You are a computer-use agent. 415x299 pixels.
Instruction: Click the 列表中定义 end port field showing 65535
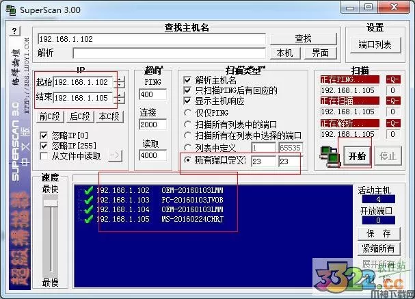(291, 148)
